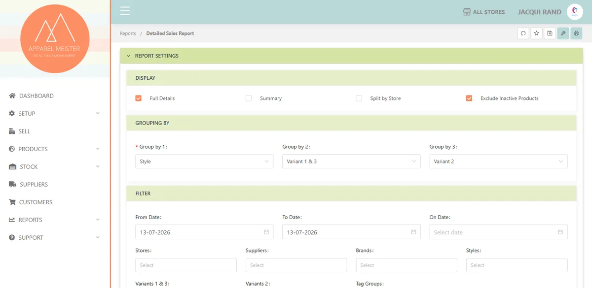Click the Dashboard home icon
592x288 pixels.
[x=12, y=96]
